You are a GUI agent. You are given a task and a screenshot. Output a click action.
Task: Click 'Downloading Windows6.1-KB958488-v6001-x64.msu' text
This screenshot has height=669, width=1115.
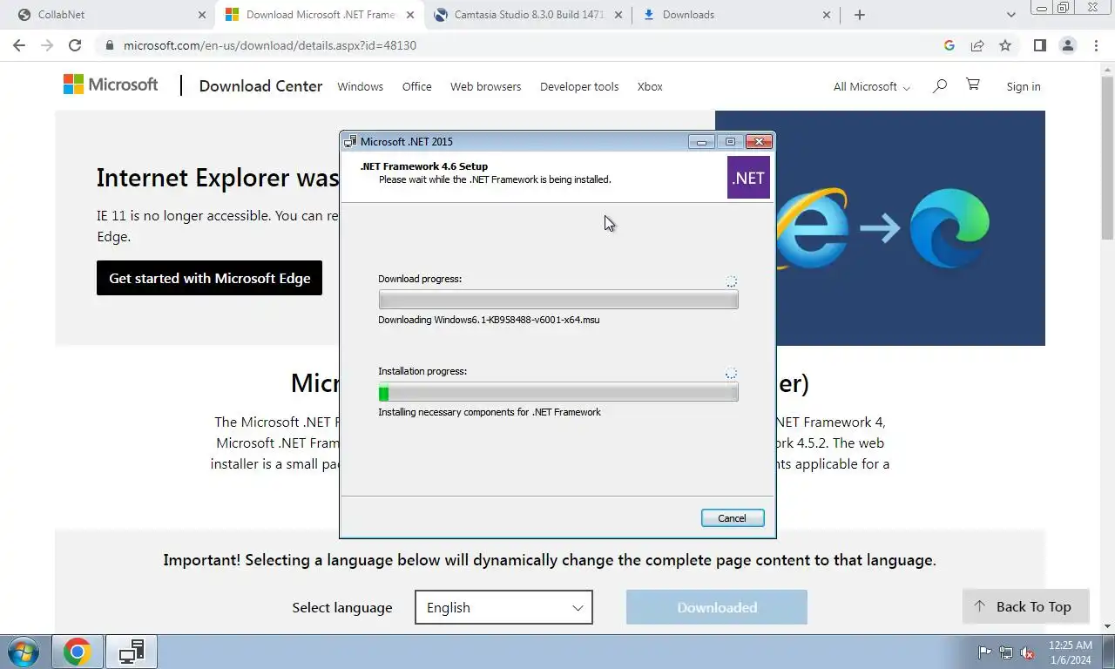click(489, 320)
